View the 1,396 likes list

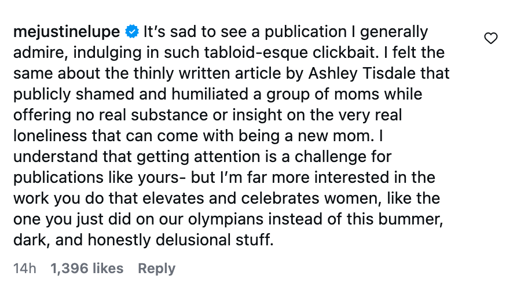(x=87, y=268)
